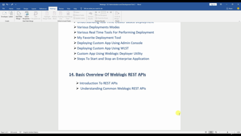Image resolution: width=241 pixels, height=136 pixels.
Task: Switch to Web Layout view icon
Action: click(216, 132)
